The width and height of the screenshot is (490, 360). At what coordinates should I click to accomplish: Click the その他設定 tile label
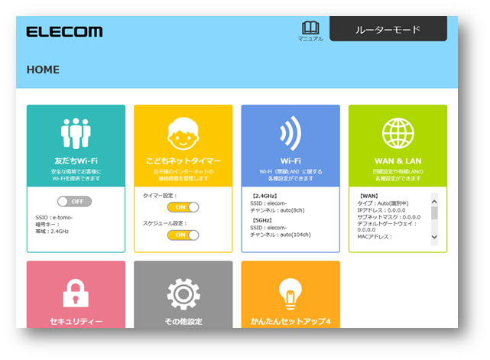point(183,321)
